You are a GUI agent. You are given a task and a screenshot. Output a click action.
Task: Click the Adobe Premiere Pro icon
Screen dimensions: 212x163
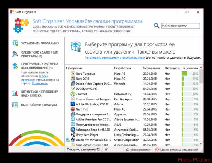click(73, 119)
